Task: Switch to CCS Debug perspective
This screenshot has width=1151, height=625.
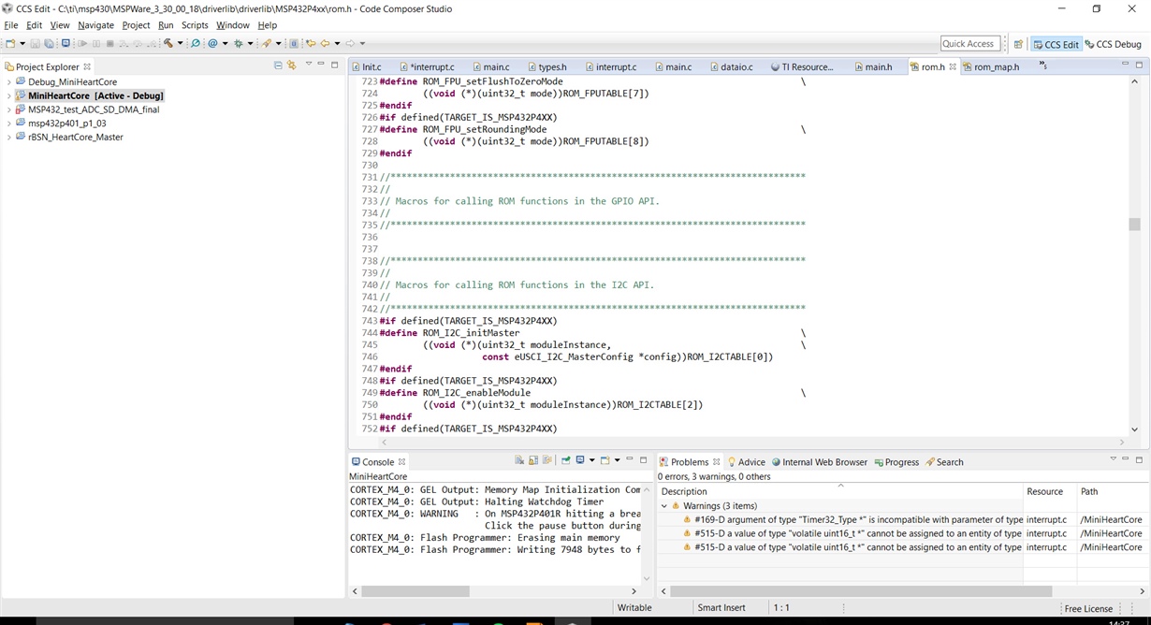Action: (1114, 44)
